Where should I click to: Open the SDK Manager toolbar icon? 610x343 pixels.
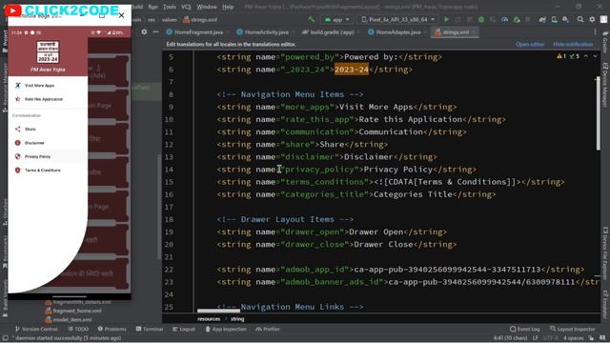(565, 19)
